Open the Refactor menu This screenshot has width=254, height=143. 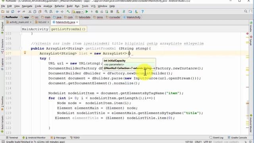60,6
